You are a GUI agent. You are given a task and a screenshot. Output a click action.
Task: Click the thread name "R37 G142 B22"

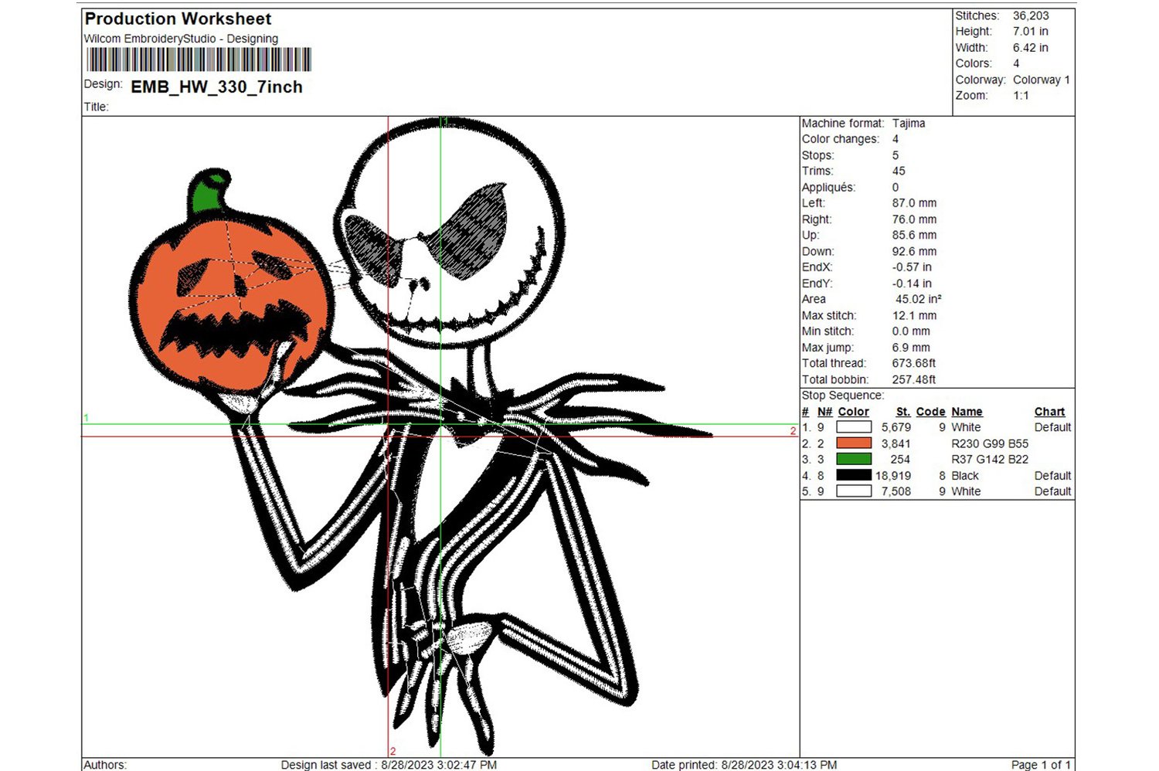(990, 459)
